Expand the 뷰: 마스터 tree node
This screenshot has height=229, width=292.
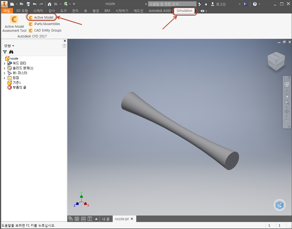[x=5, y=73]
